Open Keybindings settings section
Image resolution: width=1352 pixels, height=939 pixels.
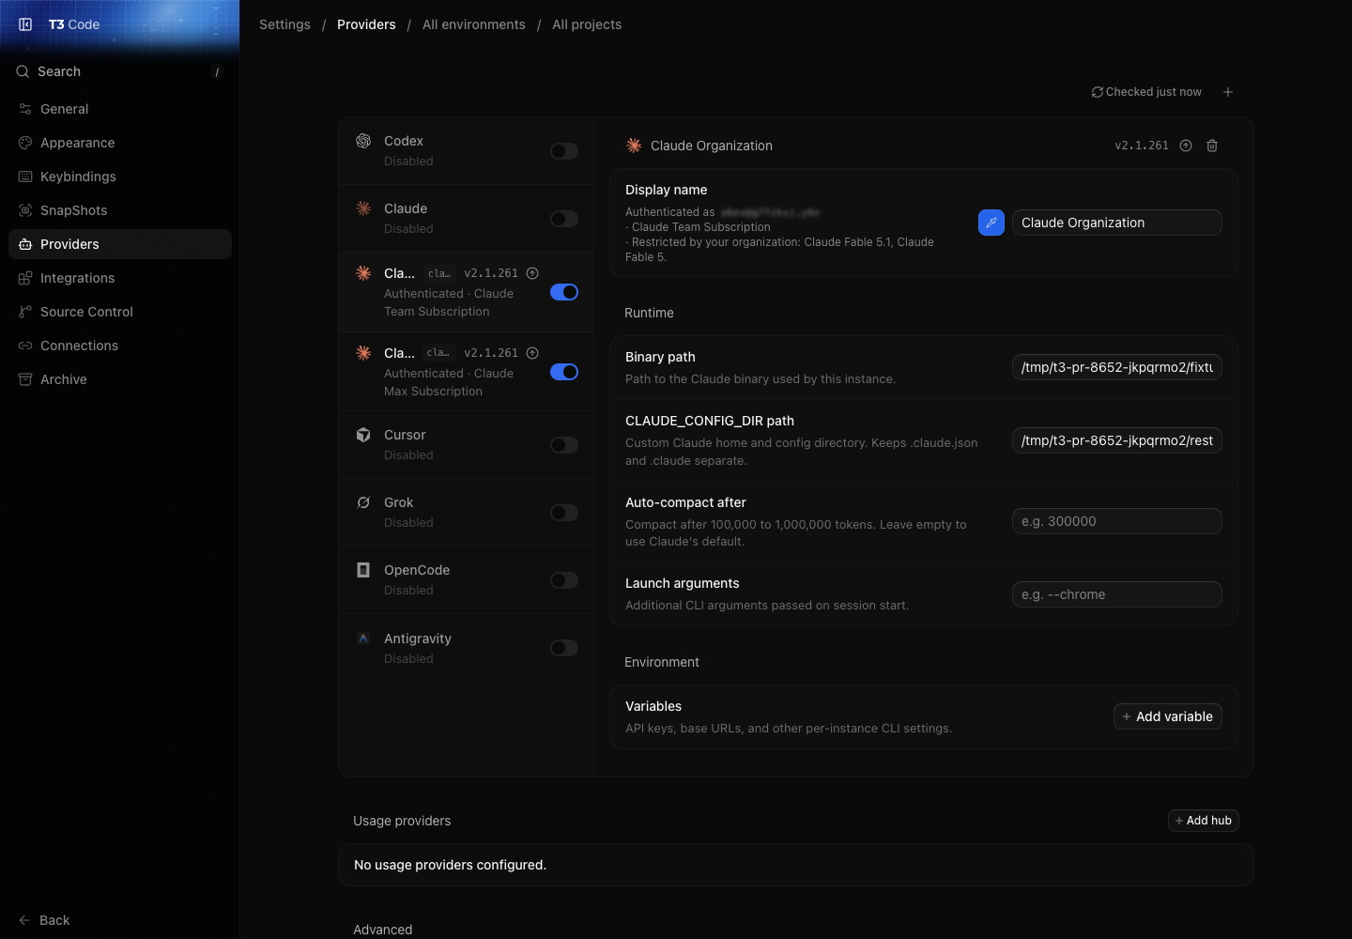click(x=120, y=177)
